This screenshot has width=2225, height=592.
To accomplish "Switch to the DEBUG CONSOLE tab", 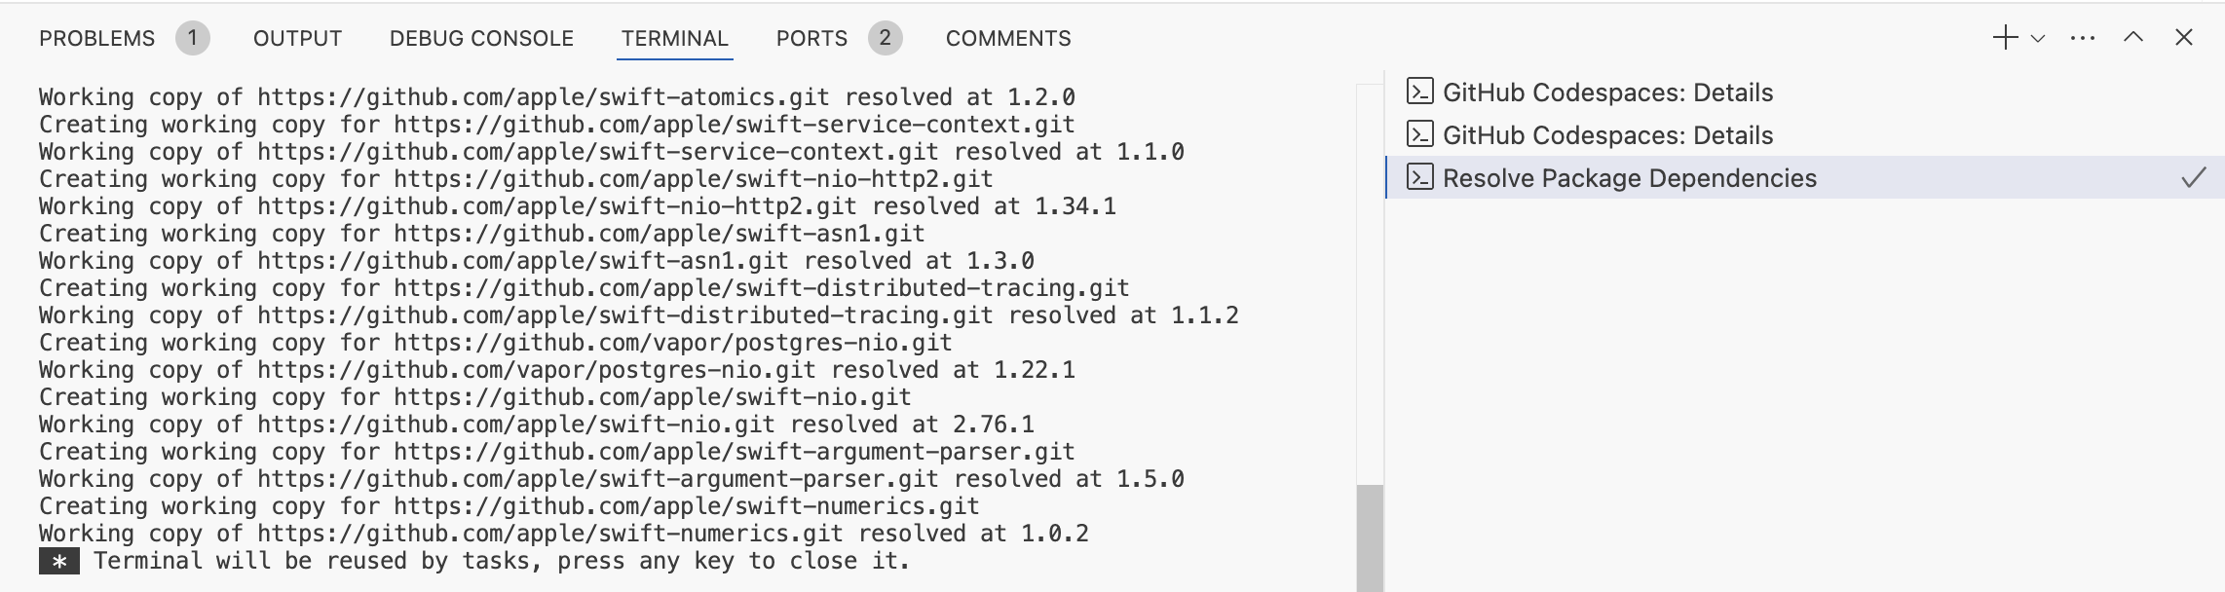I will coord(480,37).
